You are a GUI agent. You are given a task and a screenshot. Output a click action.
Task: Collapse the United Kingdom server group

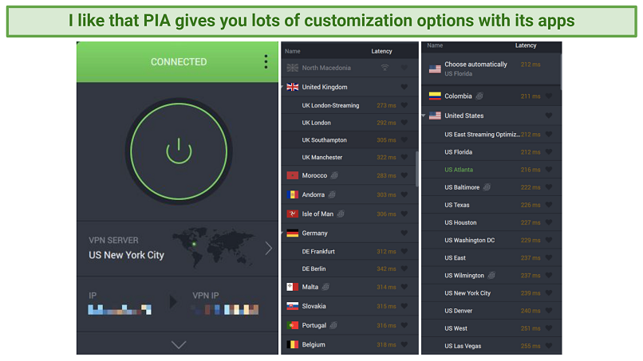coord(282,87)
